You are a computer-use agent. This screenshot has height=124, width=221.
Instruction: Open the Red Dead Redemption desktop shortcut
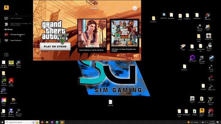[x=211, y=112]
